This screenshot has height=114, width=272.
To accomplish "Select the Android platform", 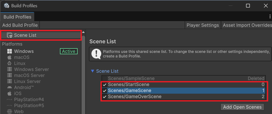I will (24, 87).
